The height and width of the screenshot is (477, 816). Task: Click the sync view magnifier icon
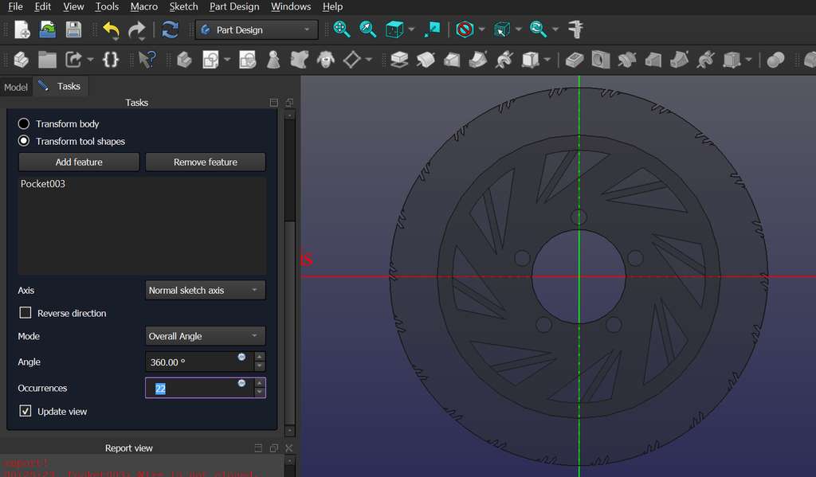(538, 29)
